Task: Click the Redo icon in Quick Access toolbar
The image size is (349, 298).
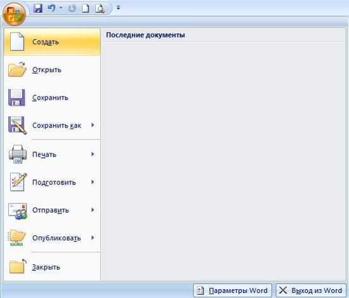Action: tap(72, 8)
